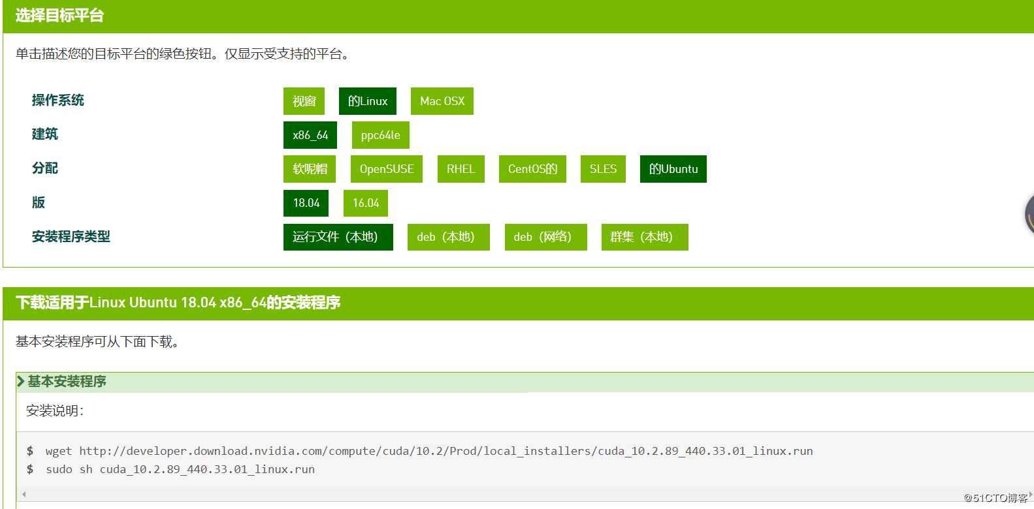Select the SLES distribution
The image size is (1034, 509).
pos(603,169)
